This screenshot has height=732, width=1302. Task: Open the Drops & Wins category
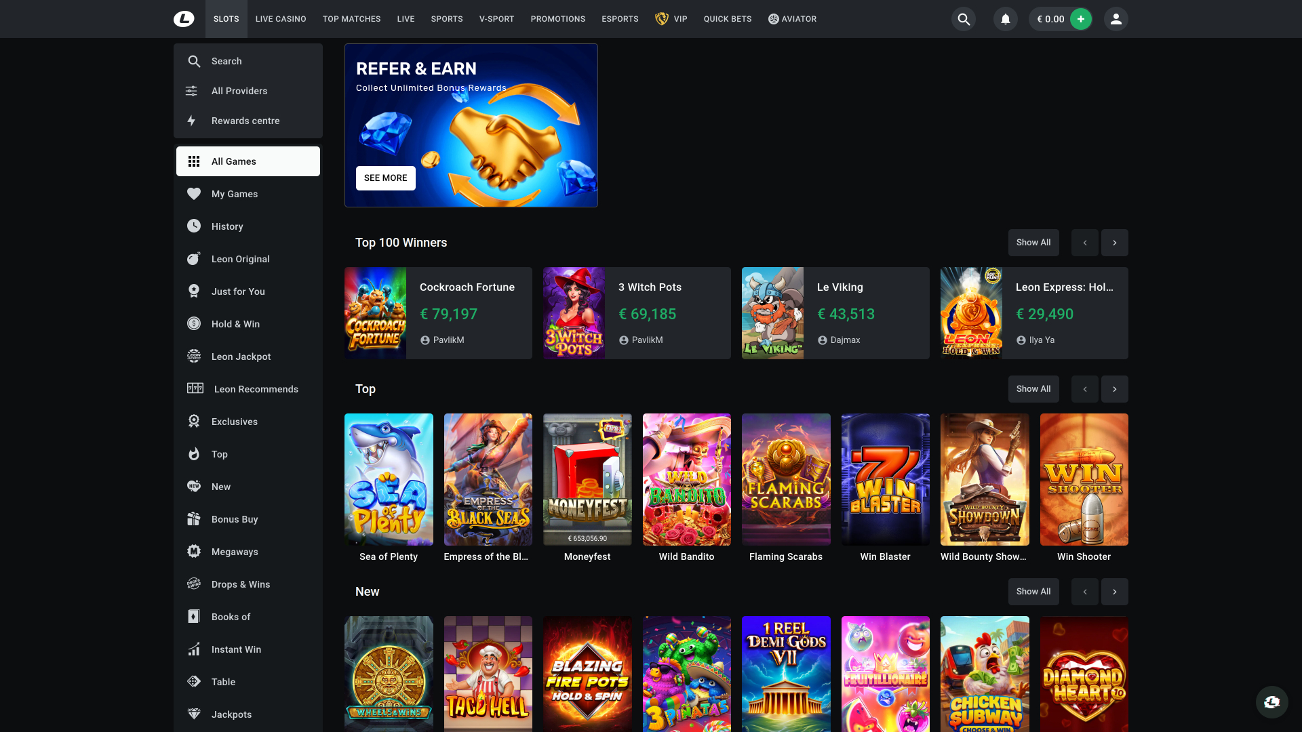click(x=240, y=584)
